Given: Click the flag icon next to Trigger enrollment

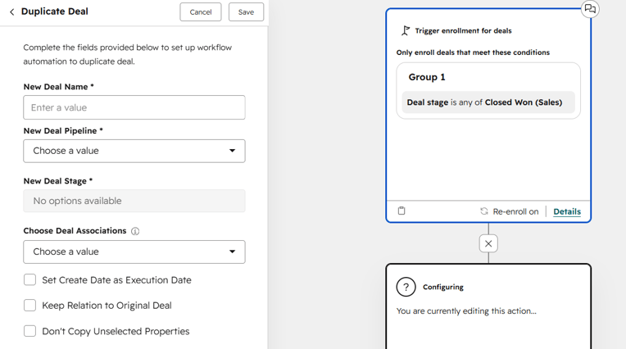Looking at the screenshot, I should point(406,31).
